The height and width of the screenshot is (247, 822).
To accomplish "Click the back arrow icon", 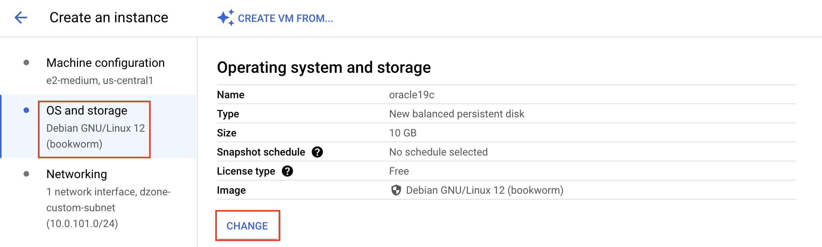I will point(21,18).
